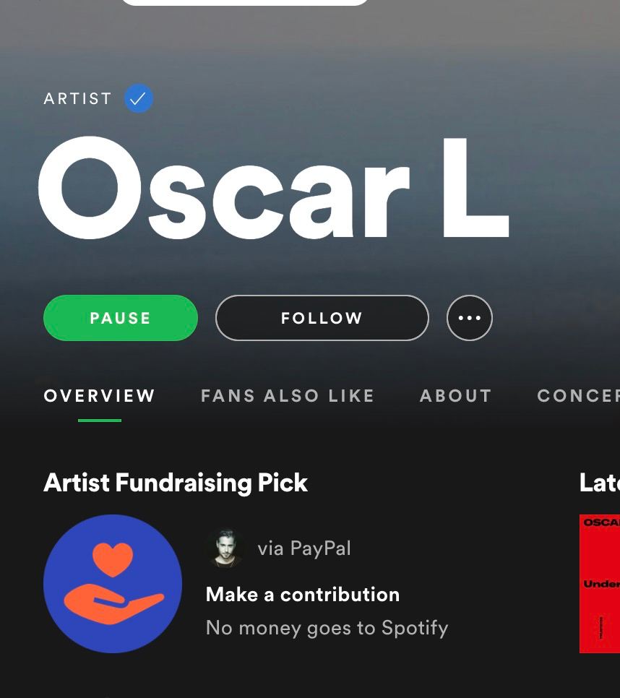620x698 pixels.
Task: Open the red latest release album cover
Action: click(x=600, y=584)
